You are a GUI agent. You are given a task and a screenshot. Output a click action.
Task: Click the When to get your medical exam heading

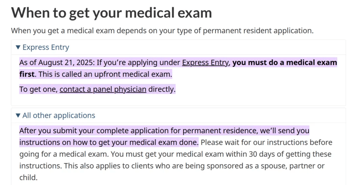click(111, 13)
